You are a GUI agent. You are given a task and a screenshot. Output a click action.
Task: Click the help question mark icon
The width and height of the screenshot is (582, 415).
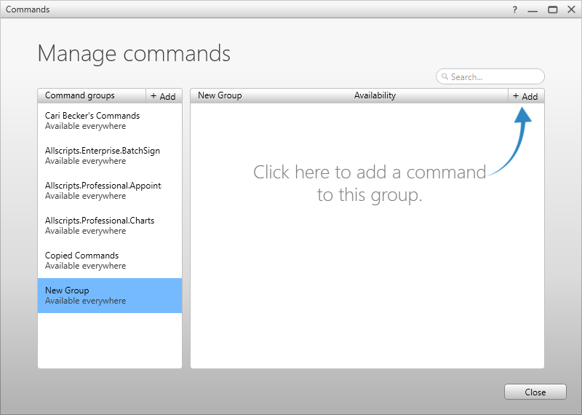pos(514,9)
